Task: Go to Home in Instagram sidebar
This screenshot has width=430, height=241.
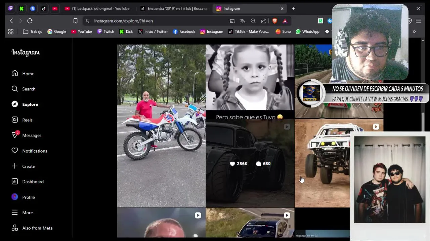Action: point(23,73)
